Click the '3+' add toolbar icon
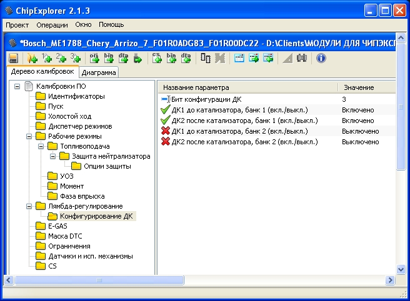 click(x=76, y=59)
